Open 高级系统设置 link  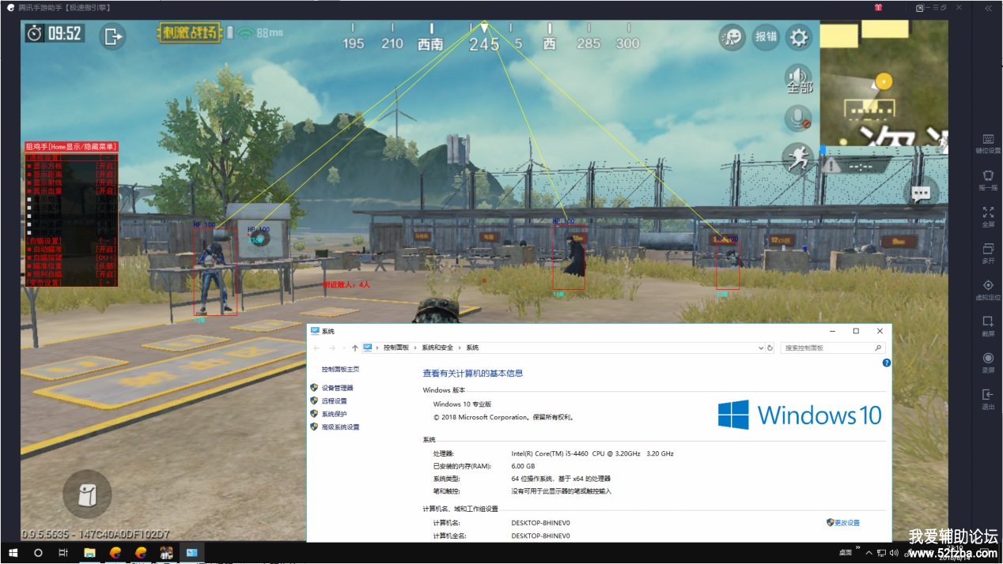(x=340, y=427)
